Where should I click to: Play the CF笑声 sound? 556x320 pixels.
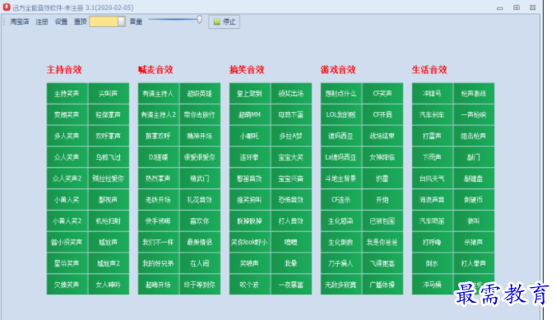[382, 94]
